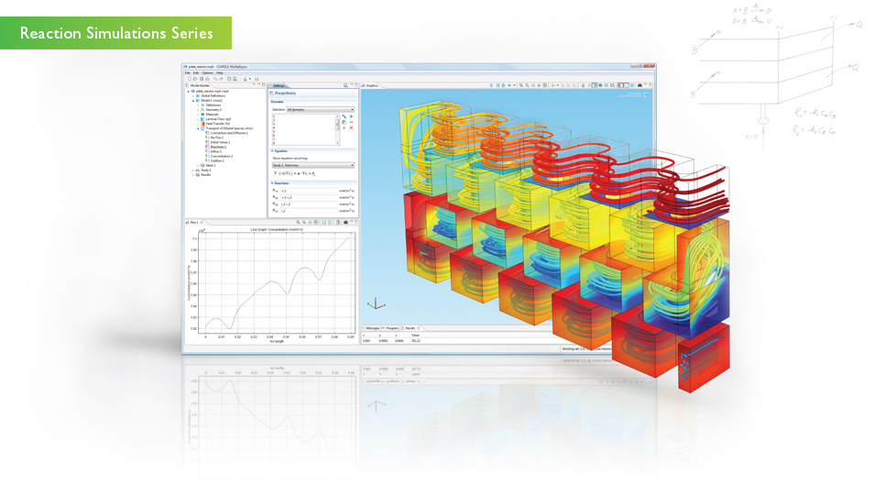Open the Study 1, Stationary dropdown
This screenshot has width=874, height=484.
pos(313,165)
